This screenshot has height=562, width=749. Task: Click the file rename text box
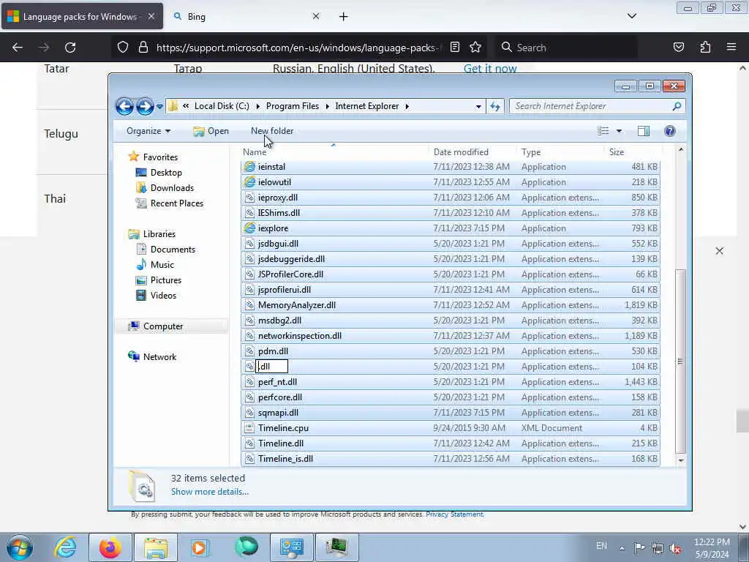(272, 367)
